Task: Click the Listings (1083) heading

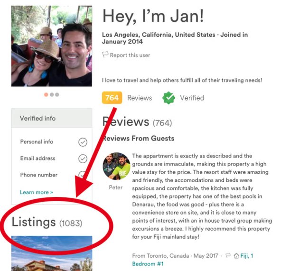Action: pos(47,222)
